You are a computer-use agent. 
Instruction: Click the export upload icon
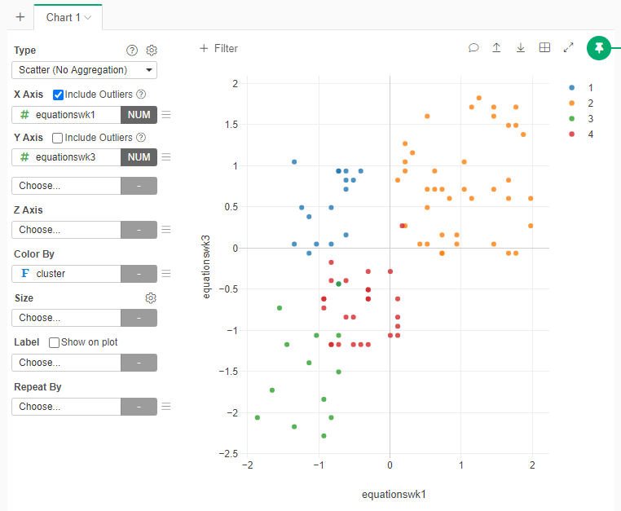click(496, 48)
